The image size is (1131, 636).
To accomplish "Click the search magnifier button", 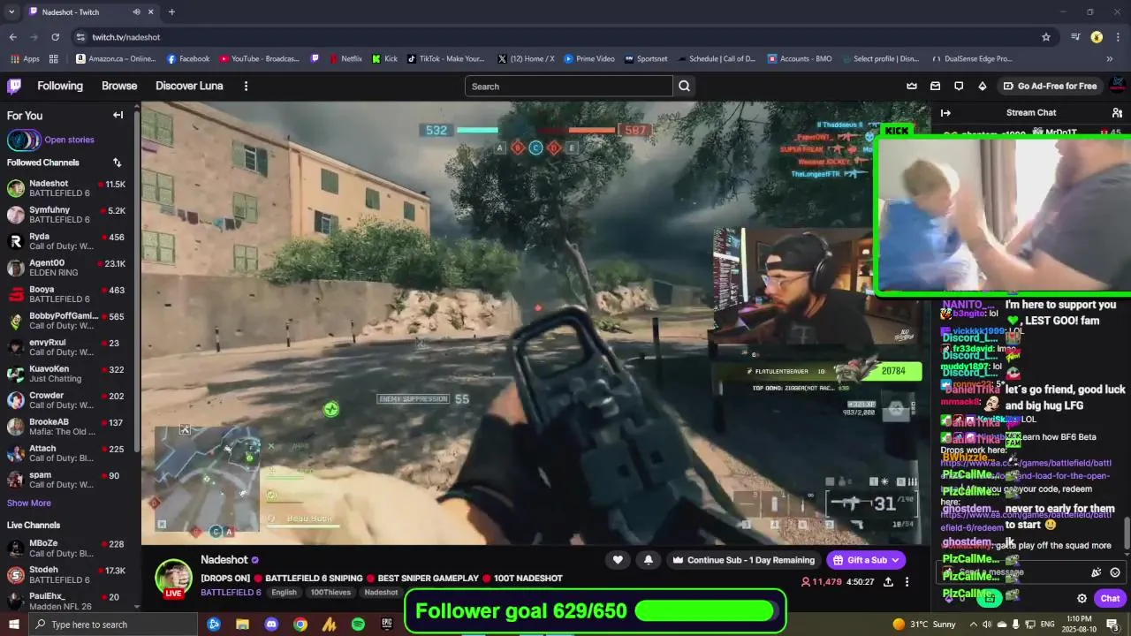I will [x=684, y=86].
